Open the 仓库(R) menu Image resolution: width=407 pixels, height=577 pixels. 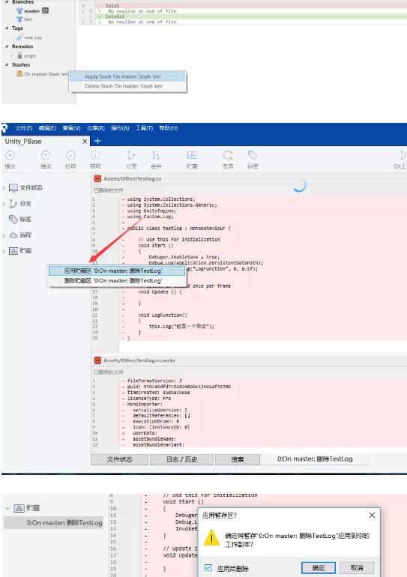[96, 128]
